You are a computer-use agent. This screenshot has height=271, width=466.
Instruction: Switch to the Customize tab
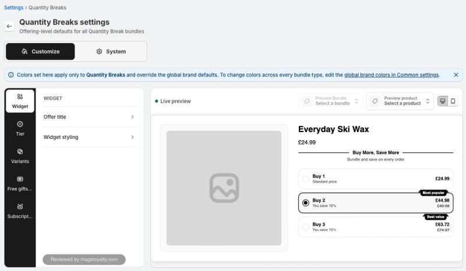(x=40, y=51)
